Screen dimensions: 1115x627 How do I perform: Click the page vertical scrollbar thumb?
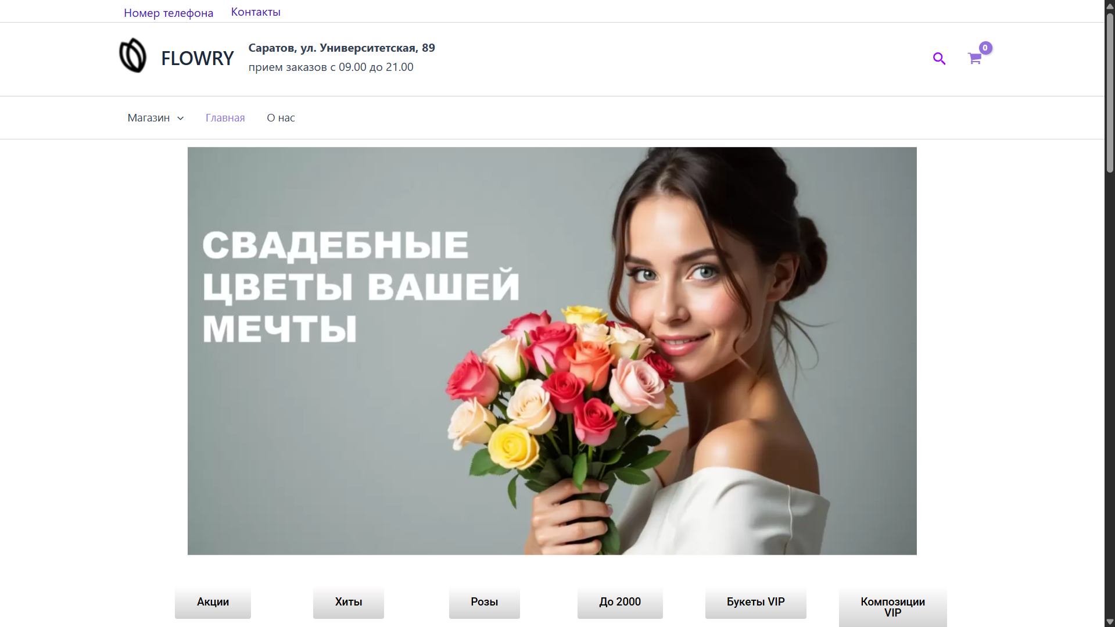tap(1110, 93)
